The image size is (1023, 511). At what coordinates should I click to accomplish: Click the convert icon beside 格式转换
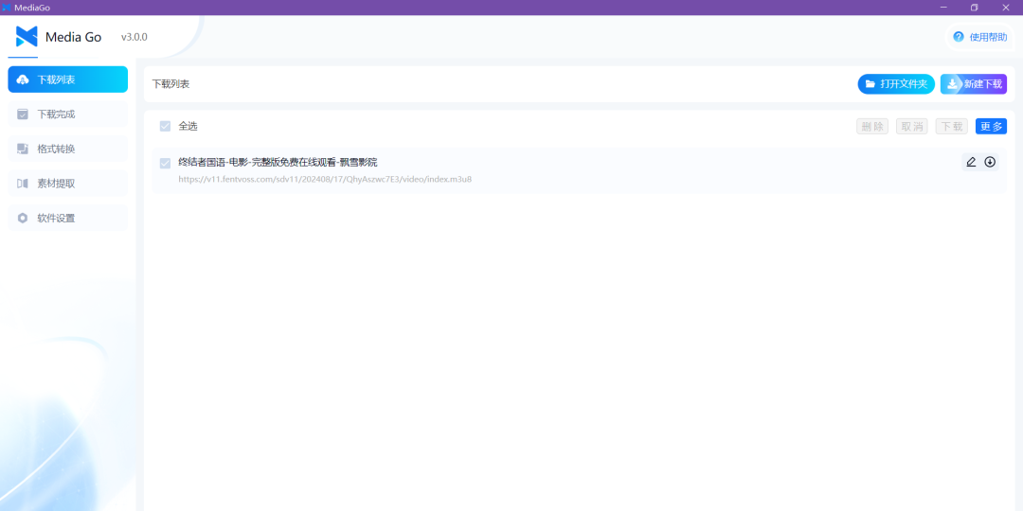(23, 149)
